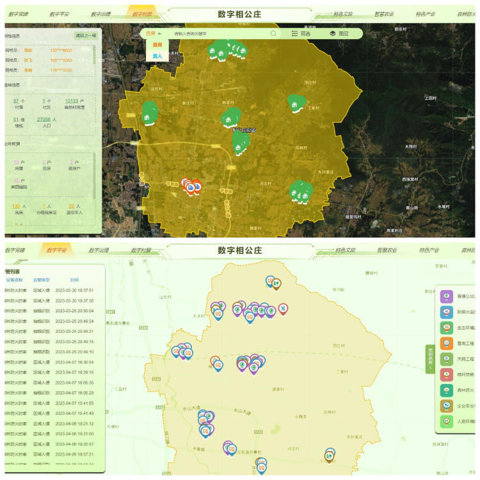Click the 数字相公庄 title in top dashboard

coord(239,14)
